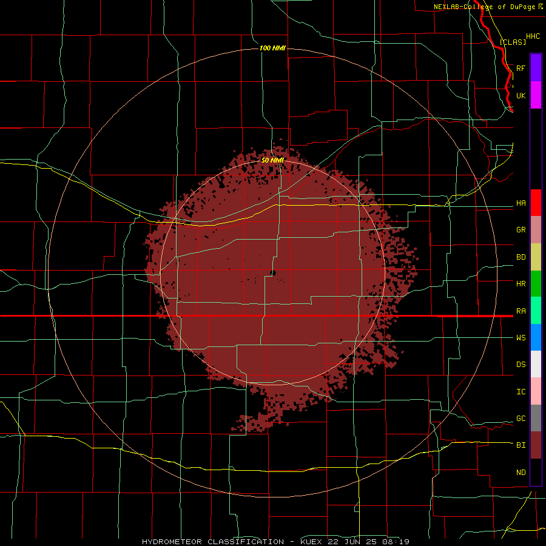Click the WS blue legend swatch
This screenshot has height=546, width=546.
536,337
